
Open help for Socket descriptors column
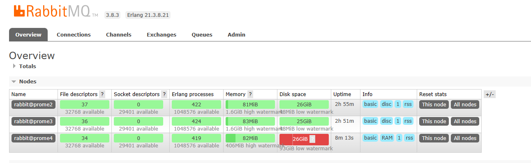tap(164, 94)
